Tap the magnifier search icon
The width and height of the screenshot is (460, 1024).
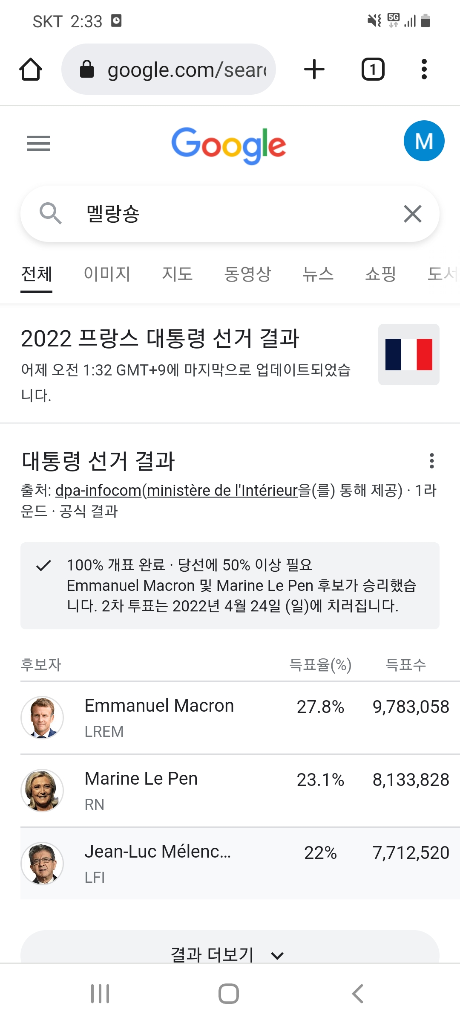click(x=50, y=213)
